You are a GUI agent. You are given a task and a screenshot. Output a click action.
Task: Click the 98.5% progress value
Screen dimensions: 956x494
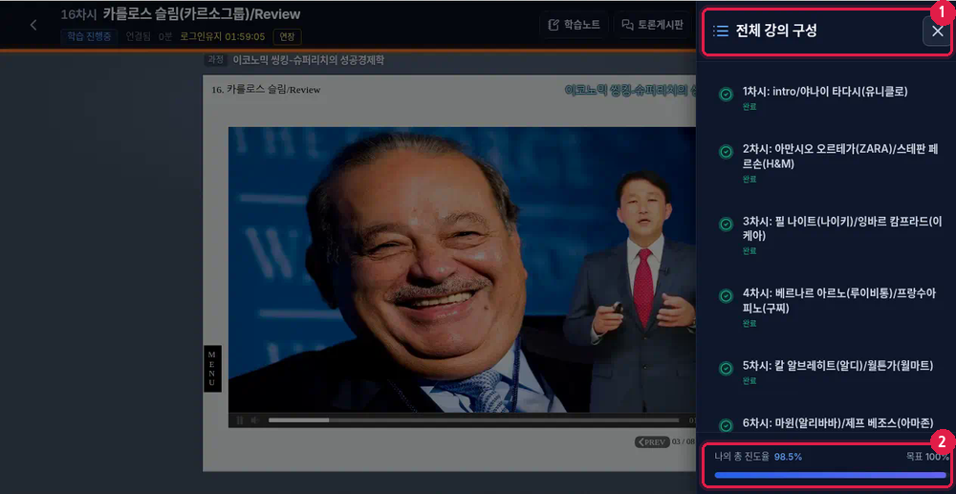pos(789,456)
